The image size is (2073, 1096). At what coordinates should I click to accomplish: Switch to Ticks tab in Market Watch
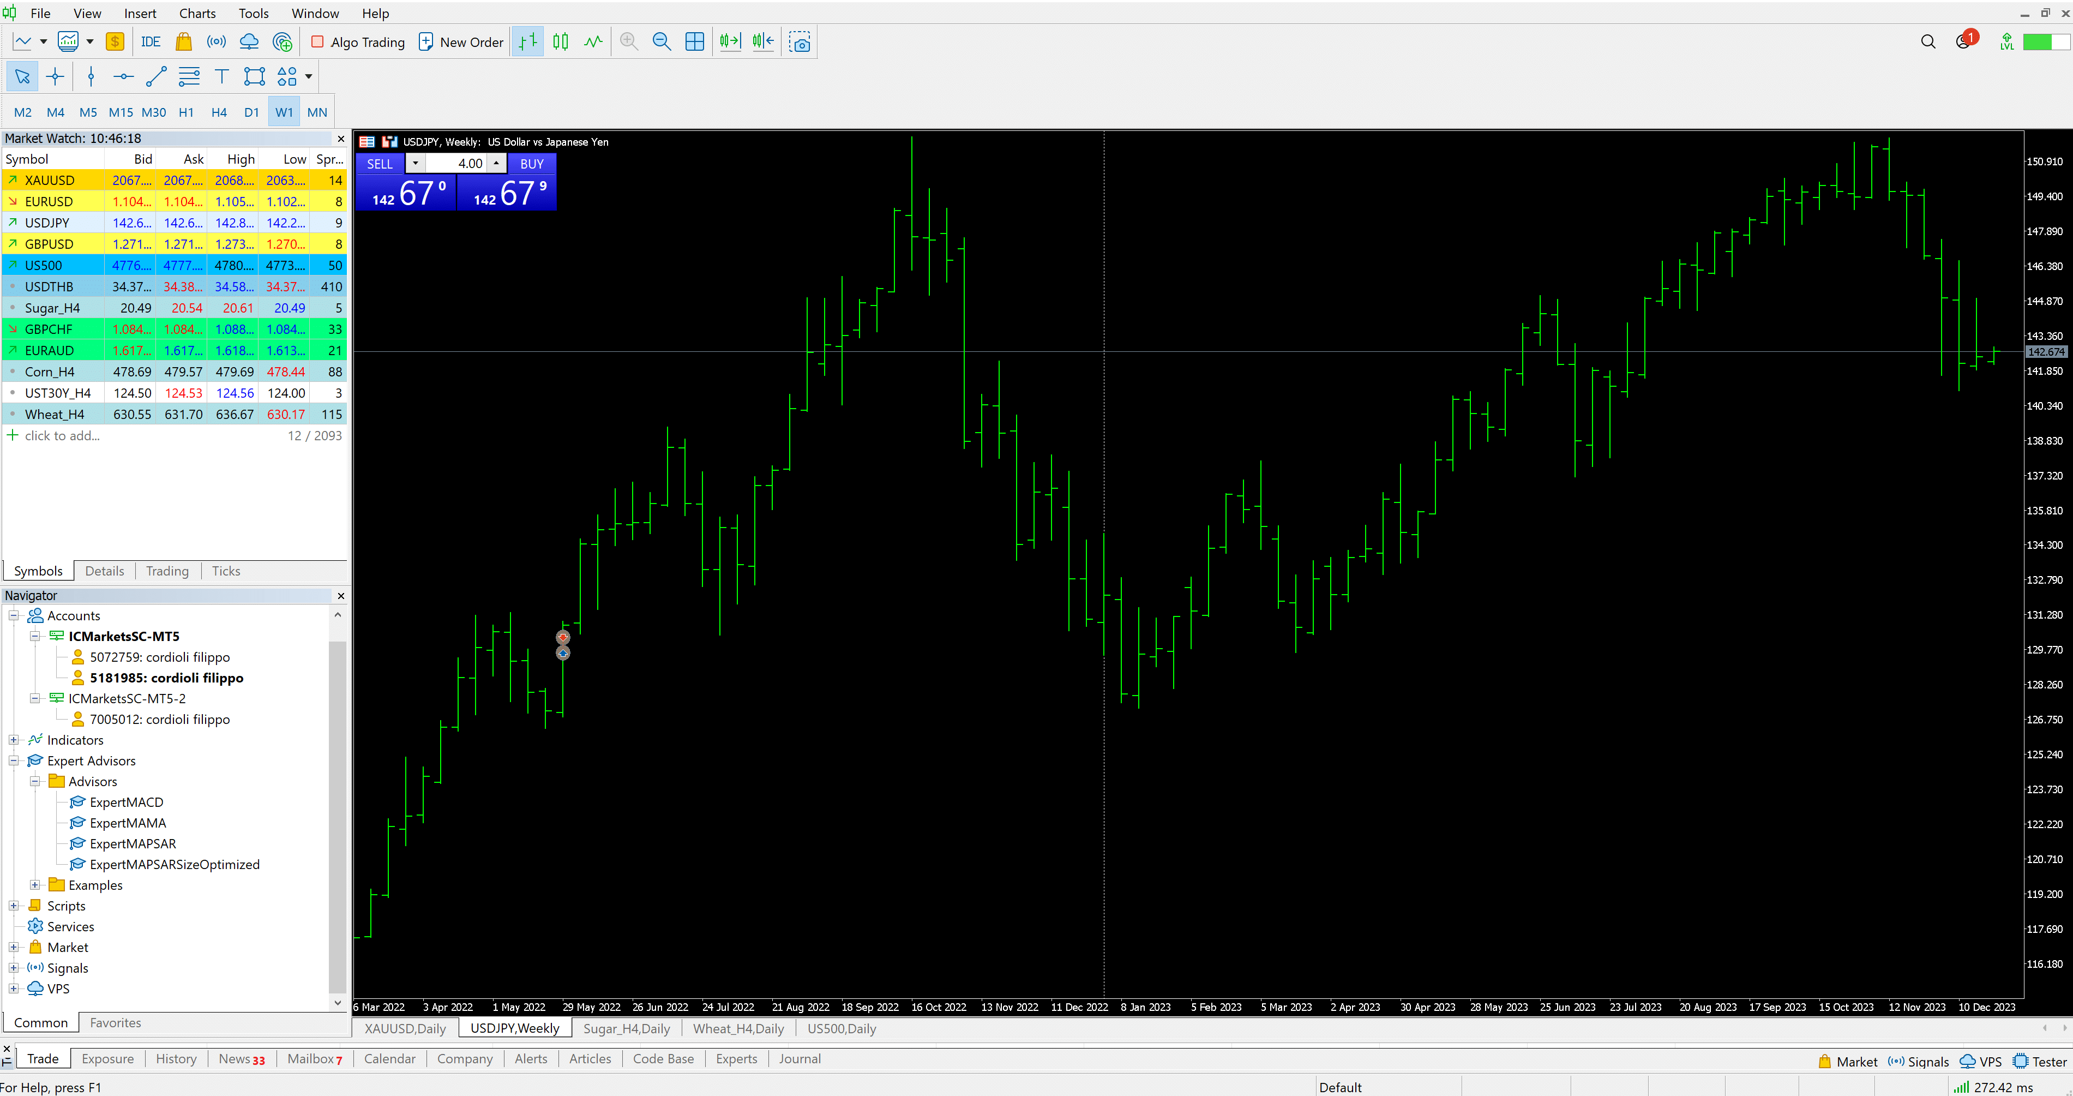[x=226, y=571]
